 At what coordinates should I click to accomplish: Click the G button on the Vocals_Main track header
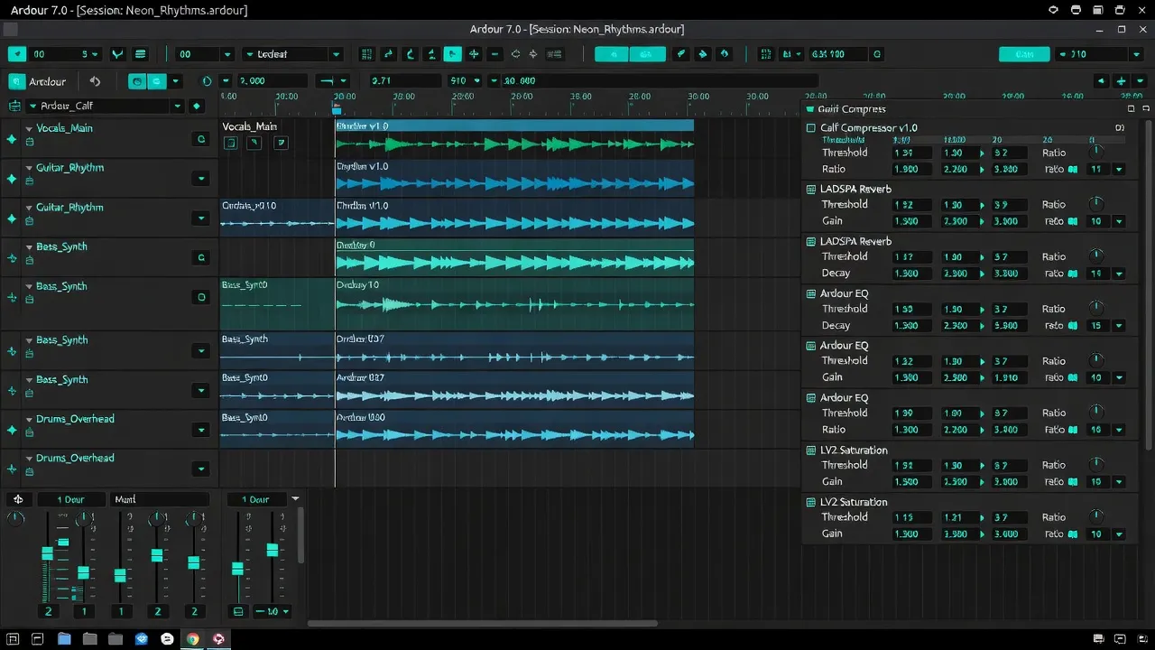(x=201, y=140)
